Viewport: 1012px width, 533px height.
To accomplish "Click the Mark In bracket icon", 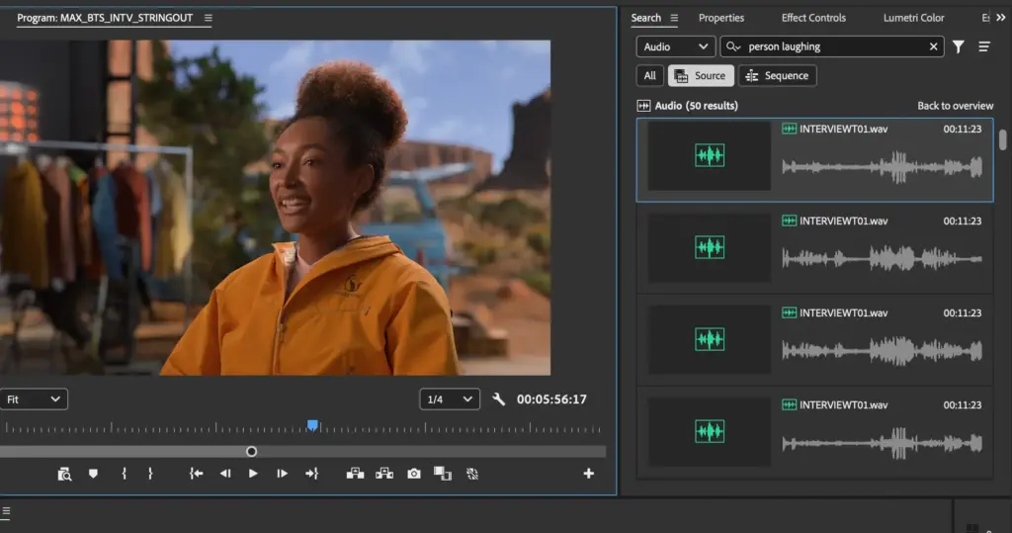I will [x=124, y=474].
